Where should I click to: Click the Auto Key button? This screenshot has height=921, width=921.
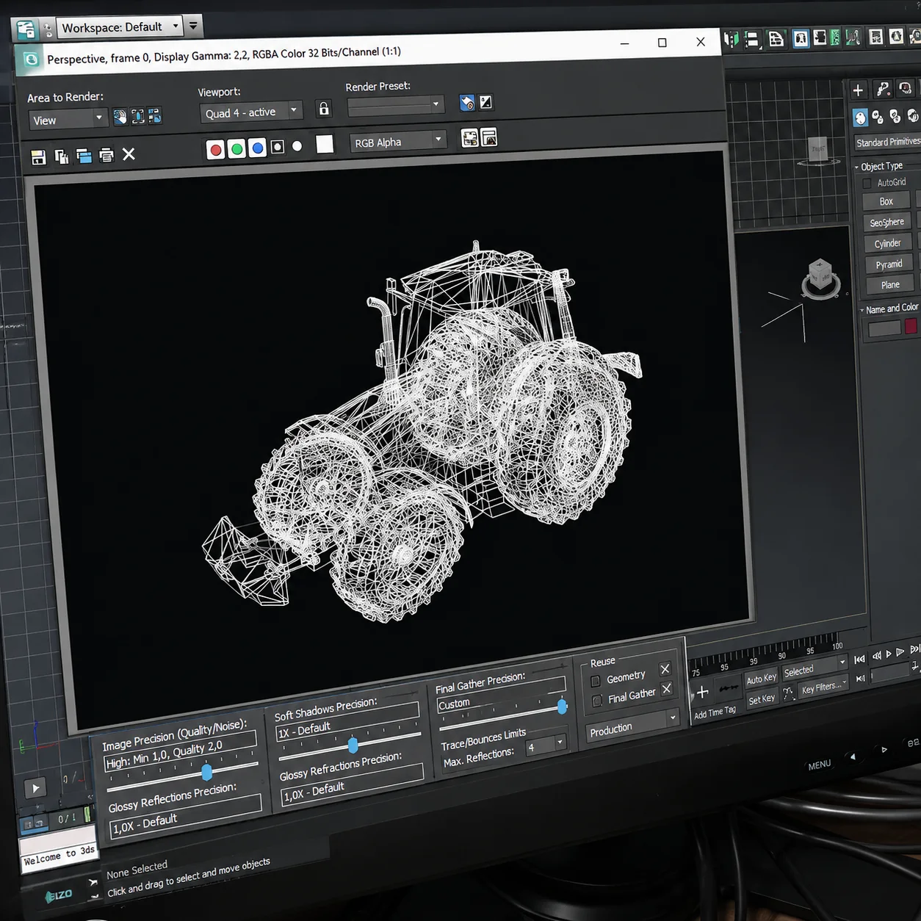[761, 679]
